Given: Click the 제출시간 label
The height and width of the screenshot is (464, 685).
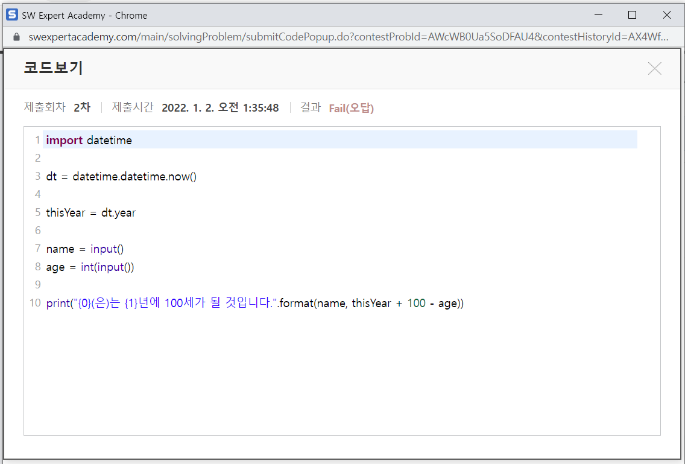Looking at the screenshot, I should click(x=133, y=107).
